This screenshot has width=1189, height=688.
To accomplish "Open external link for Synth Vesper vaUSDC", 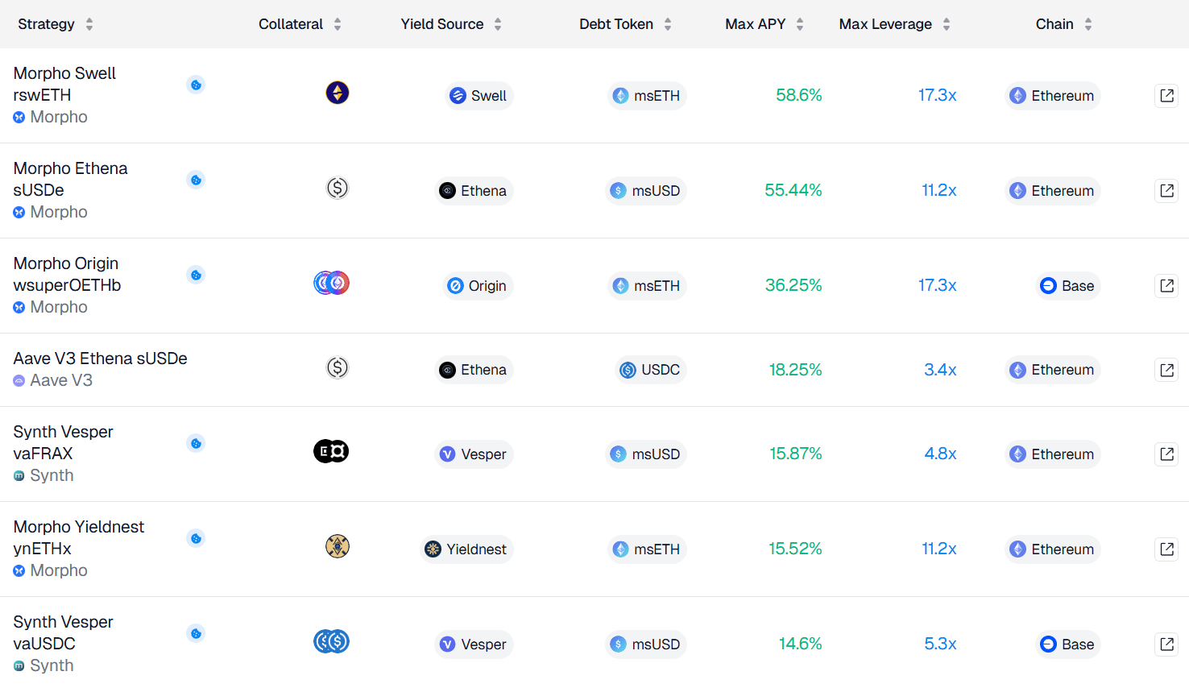I will pyautogui.click(x=1166, y=644).
